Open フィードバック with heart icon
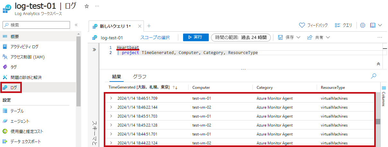This screenshot has width=388, height=147. pos(313,25)
